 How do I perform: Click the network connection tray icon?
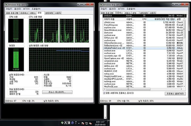point(86,123)
